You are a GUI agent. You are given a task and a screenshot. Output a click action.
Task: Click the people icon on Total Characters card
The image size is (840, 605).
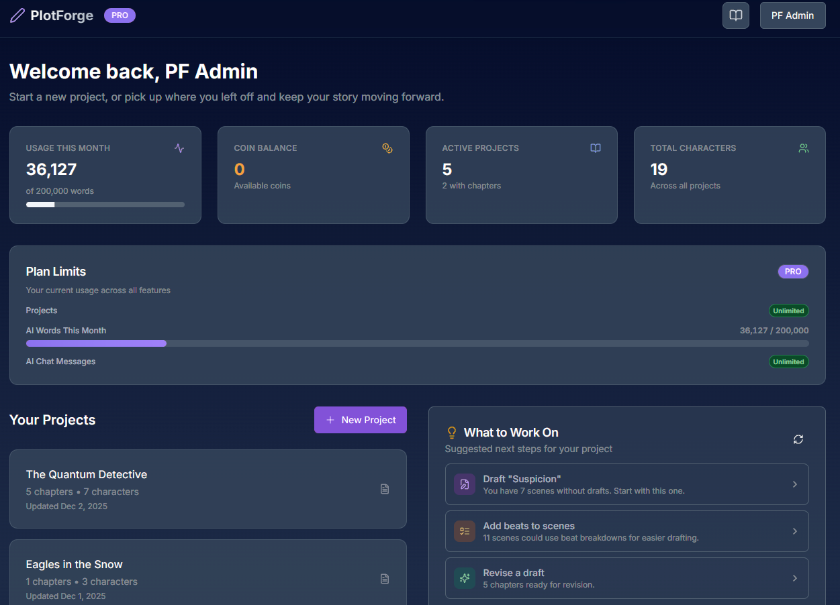[803, 148]
